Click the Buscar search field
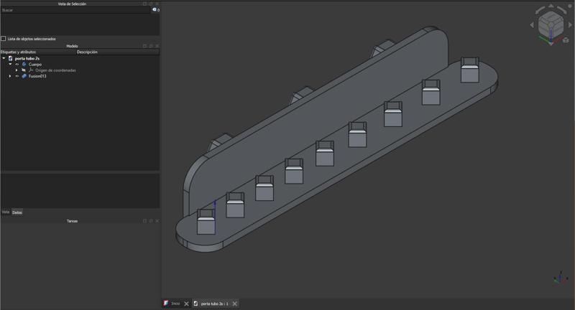575x310 pixels. coord(75,10)
